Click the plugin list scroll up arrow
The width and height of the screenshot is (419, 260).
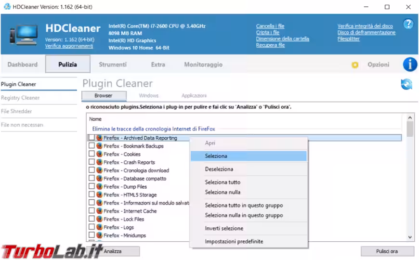[x=410, y=117]
